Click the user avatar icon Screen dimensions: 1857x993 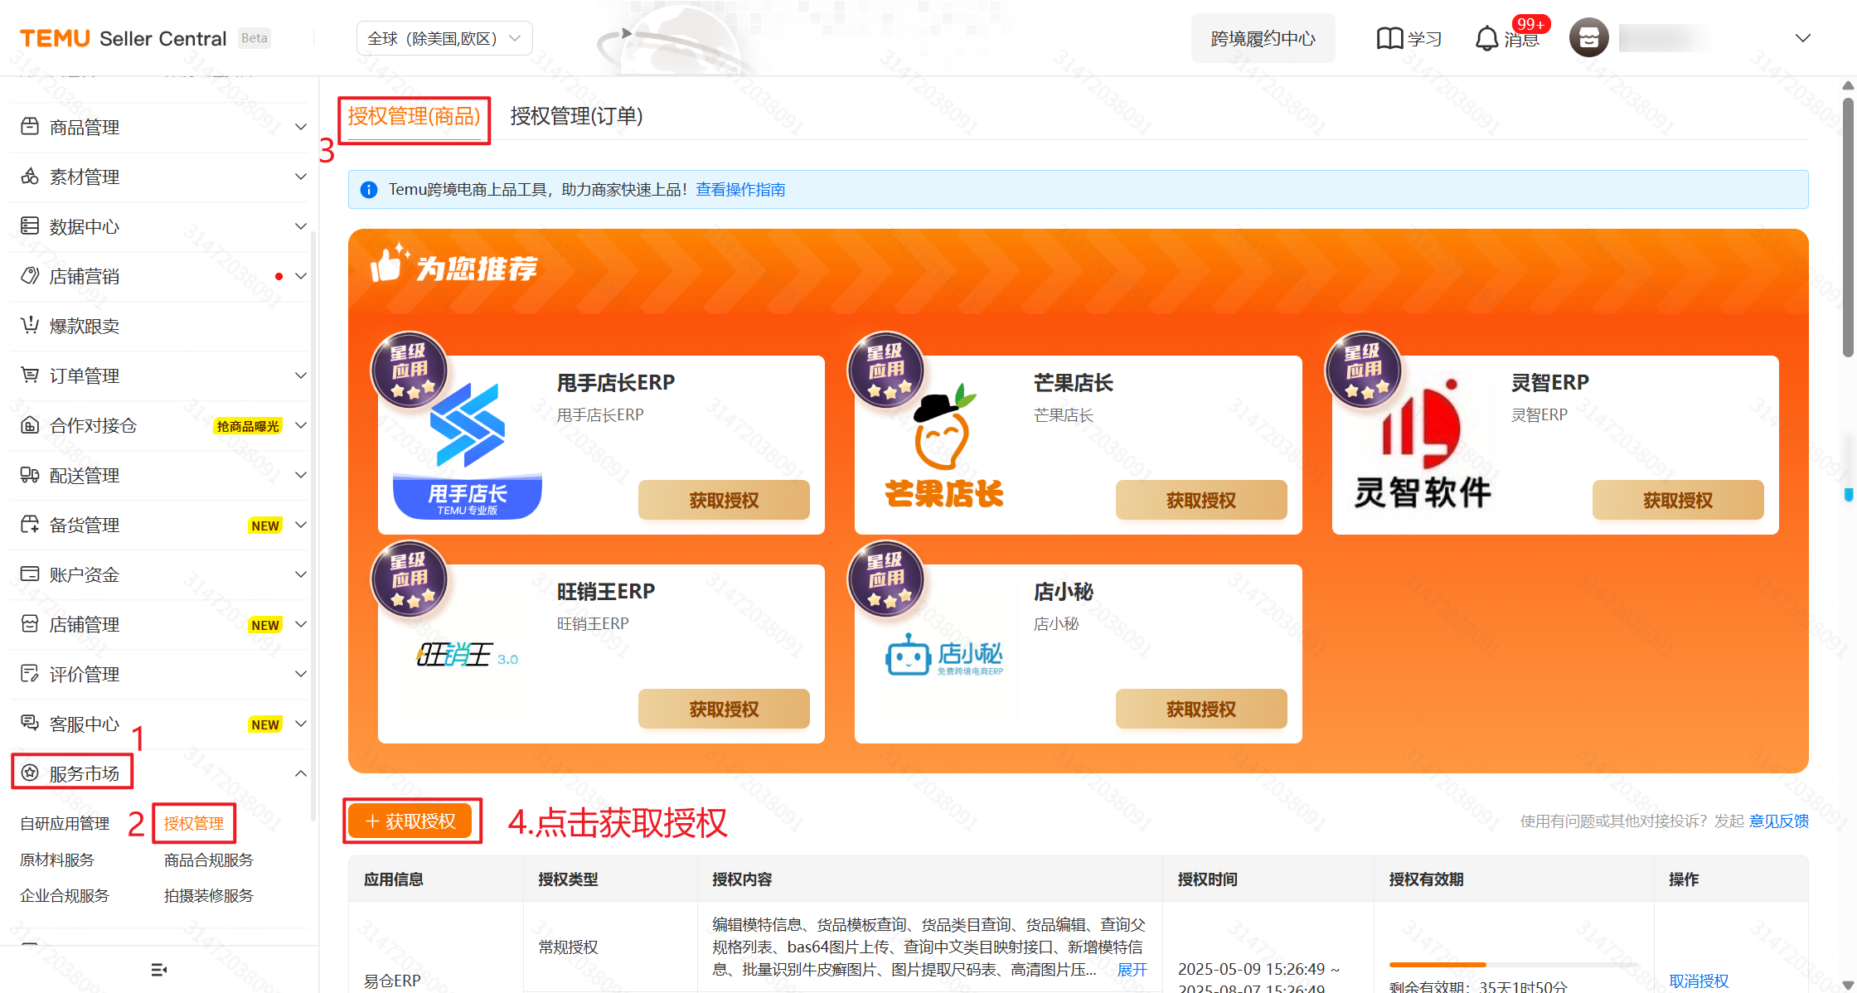point(1588,38)
